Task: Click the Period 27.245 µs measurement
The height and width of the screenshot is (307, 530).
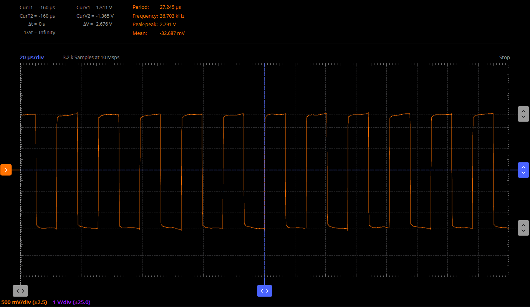Action: (x=157, y=7)
